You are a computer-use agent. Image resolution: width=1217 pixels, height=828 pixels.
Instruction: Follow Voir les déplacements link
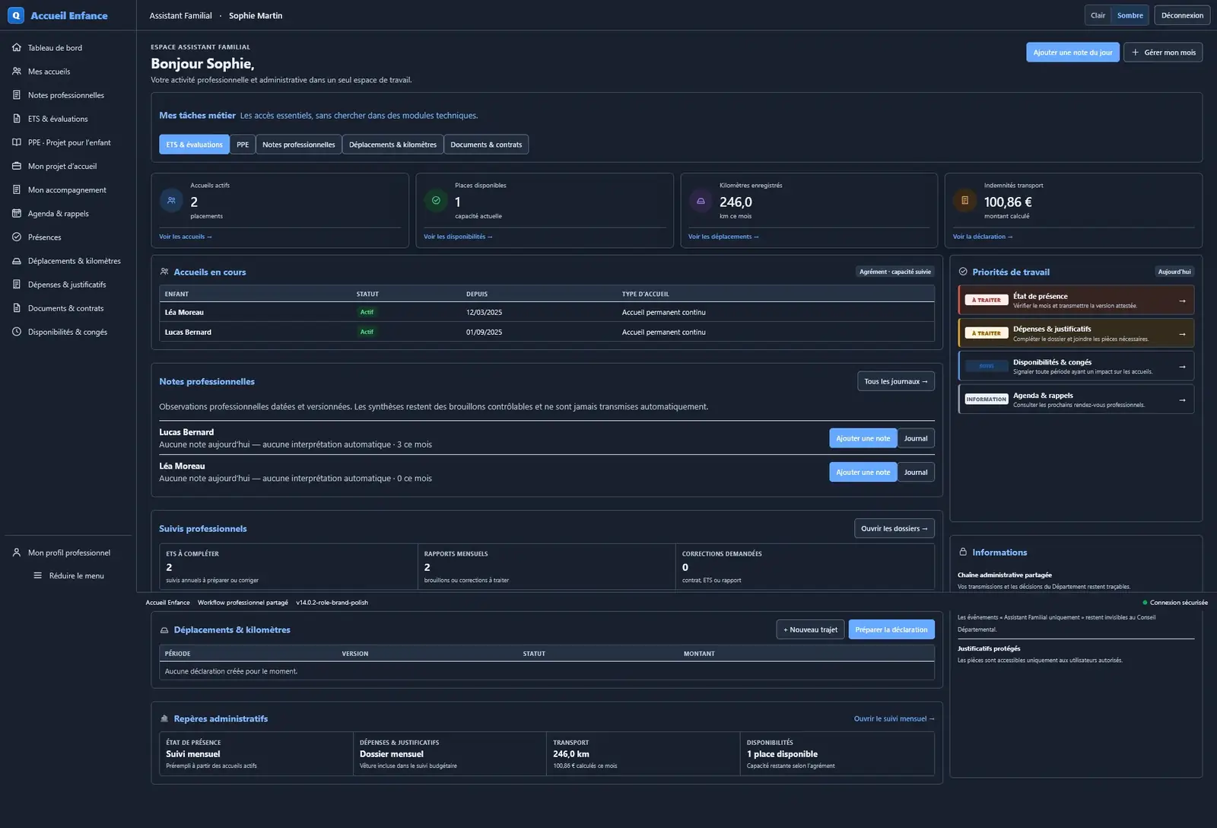723,237
